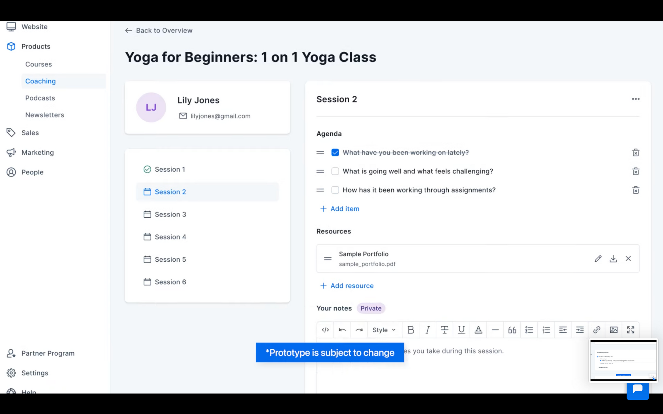Edit Sample Portfolio with pencil icon

pyautogui.click(x=598, y=258)
